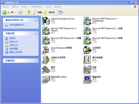
Task: Select the 資料來源 (ODBC) icon
Action: pyautogui.click(x=46, y=79)
